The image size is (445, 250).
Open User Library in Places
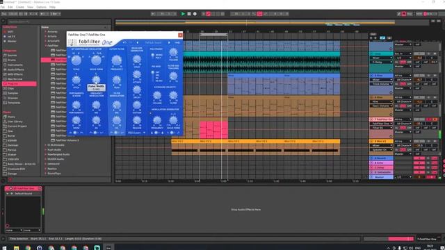[x=15, y=122]
